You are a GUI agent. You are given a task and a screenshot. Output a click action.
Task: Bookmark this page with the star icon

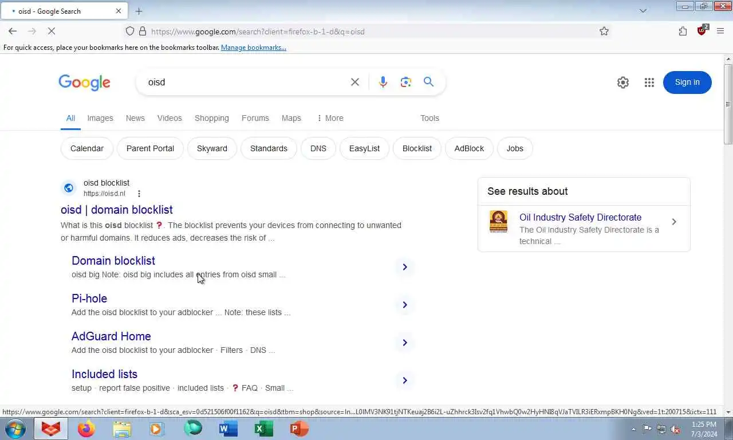[604, 32]
